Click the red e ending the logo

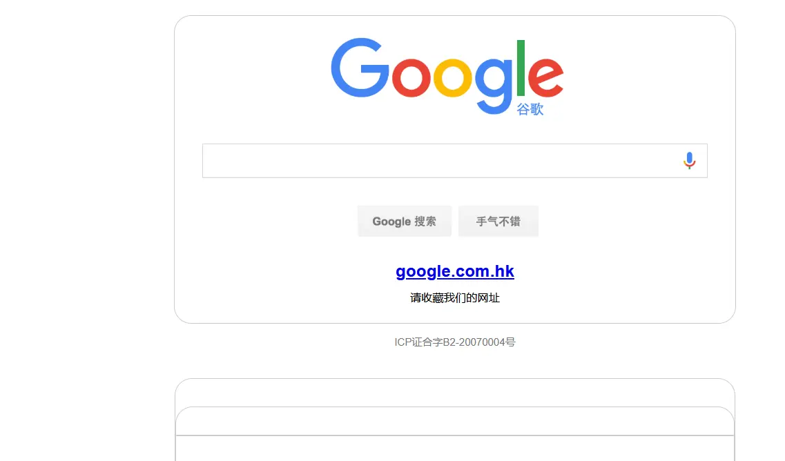pyautogui.click(x=545, y=77)
